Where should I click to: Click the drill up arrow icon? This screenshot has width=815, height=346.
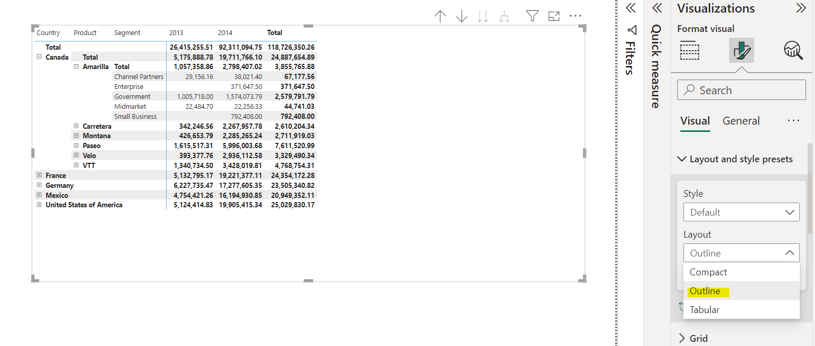[440, 16]
